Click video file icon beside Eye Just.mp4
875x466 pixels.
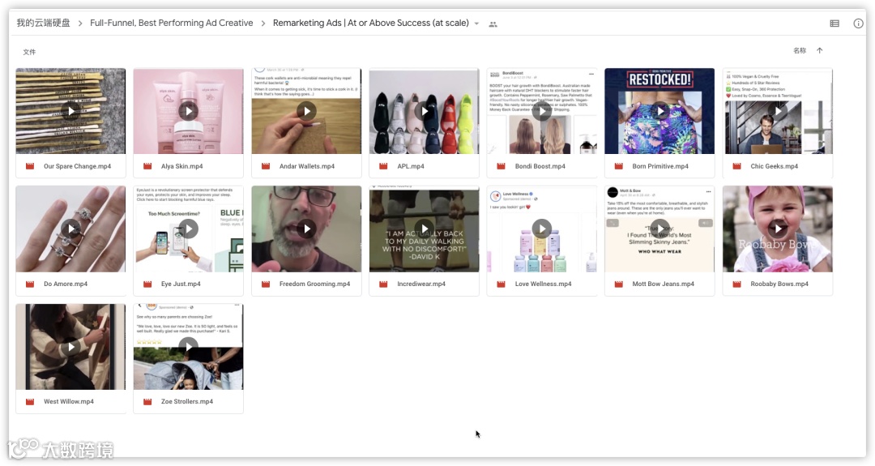pos(148,284)
